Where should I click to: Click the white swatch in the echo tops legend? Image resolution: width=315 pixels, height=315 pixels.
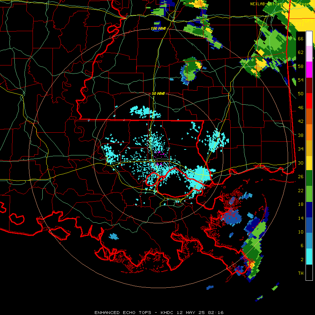(x=309, y=38)
